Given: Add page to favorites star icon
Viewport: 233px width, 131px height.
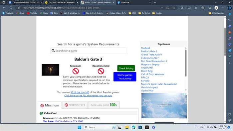Looking at the screenshot, I should coord(174,8).
